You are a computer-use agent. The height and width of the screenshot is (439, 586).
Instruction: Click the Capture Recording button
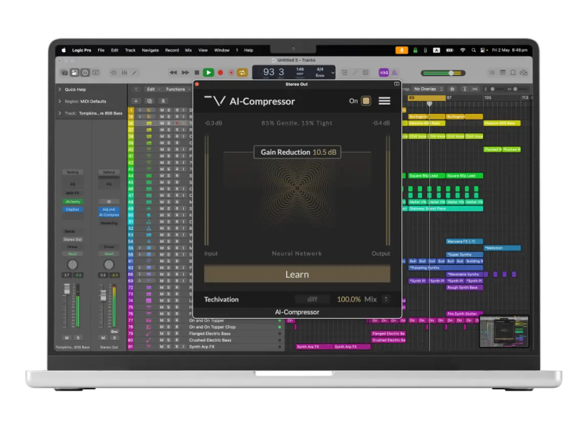point(231,72)
